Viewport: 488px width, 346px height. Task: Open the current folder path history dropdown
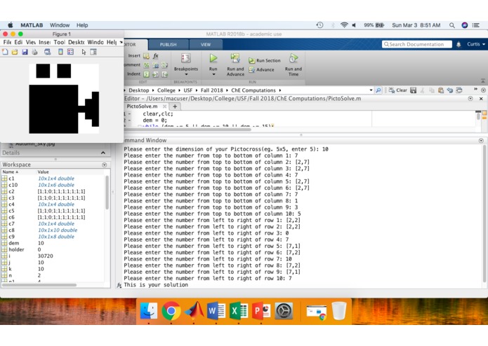click(371, 90)
